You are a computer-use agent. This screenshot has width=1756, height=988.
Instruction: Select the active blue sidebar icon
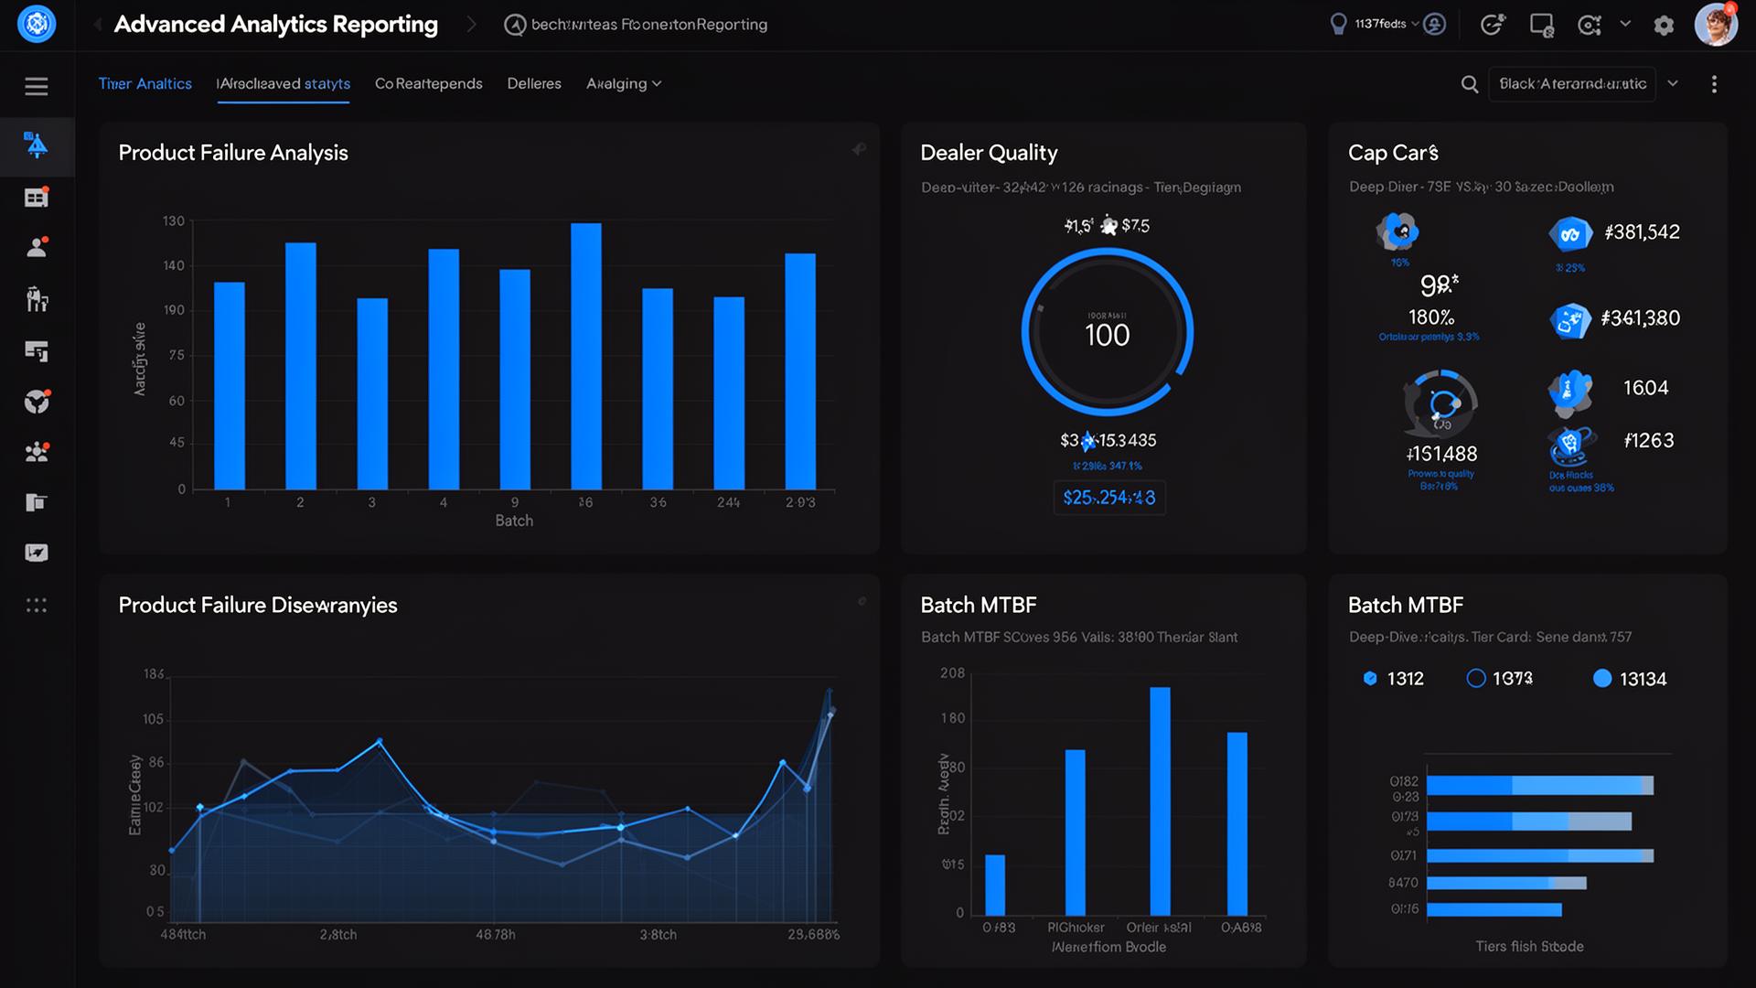click(37, 145)
